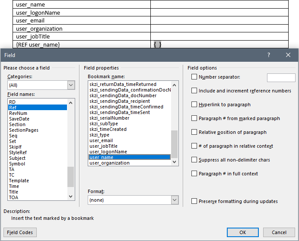
Task: Close the Field dialog
Action: point(288,55)
